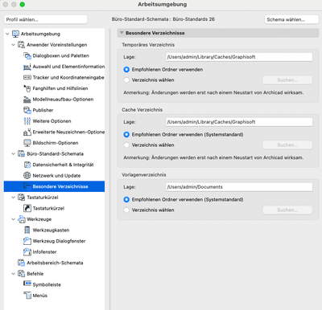
Task: Click Suchen button for Vorlagenverzeichnis
Action: coord(287,210)
